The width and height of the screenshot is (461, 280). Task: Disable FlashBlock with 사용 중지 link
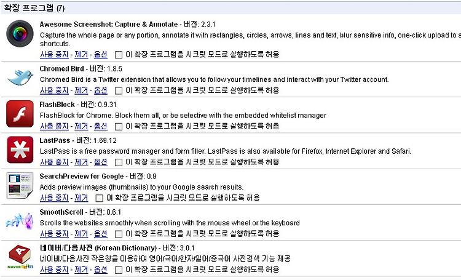[54, 126]
